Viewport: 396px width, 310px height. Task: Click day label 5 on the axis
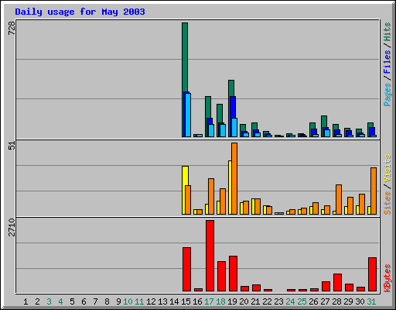click(72, 301)
